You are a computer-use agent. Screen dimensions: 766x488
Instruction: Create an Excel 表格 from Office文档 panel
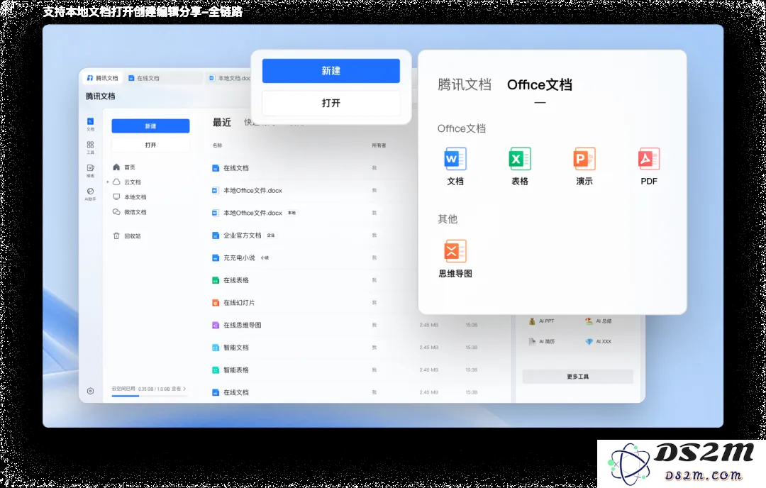[x=520, y=166]
